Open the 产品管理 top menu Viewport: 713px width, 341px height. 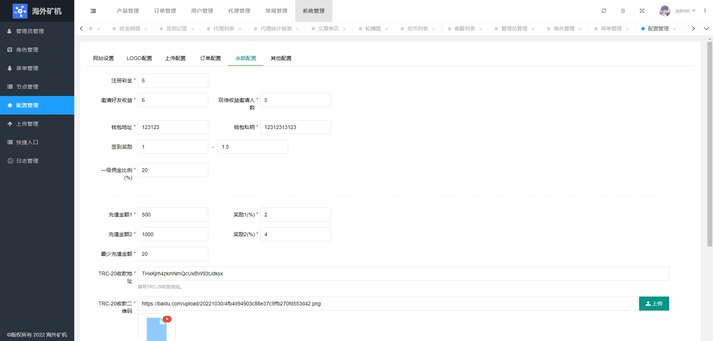[x=128, y=11]
